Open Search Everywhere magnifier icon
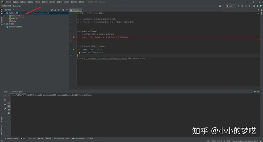 point(254,6)
